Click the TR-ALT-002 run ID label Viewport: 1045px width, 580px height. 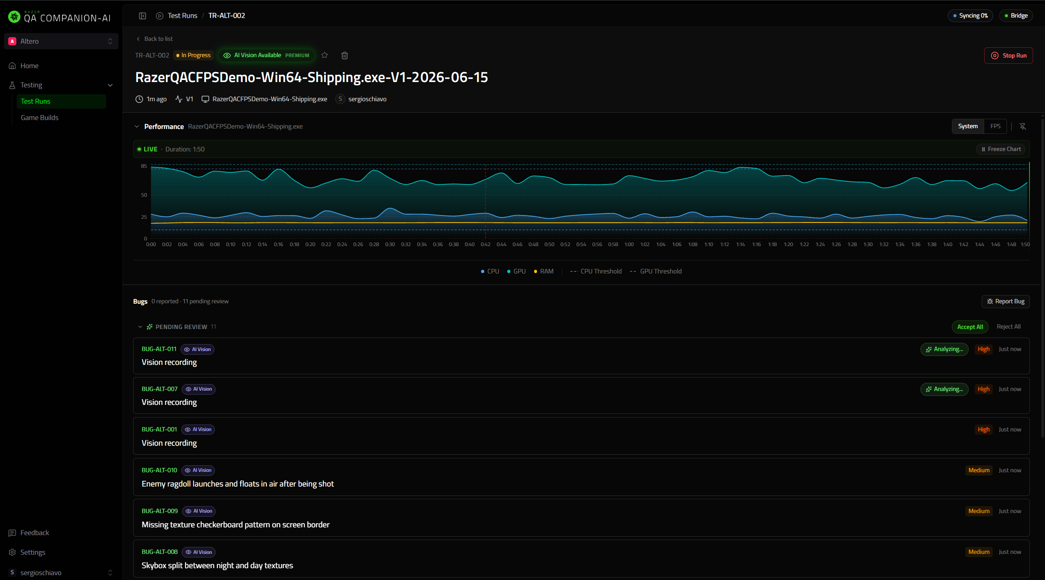(152, 55)
